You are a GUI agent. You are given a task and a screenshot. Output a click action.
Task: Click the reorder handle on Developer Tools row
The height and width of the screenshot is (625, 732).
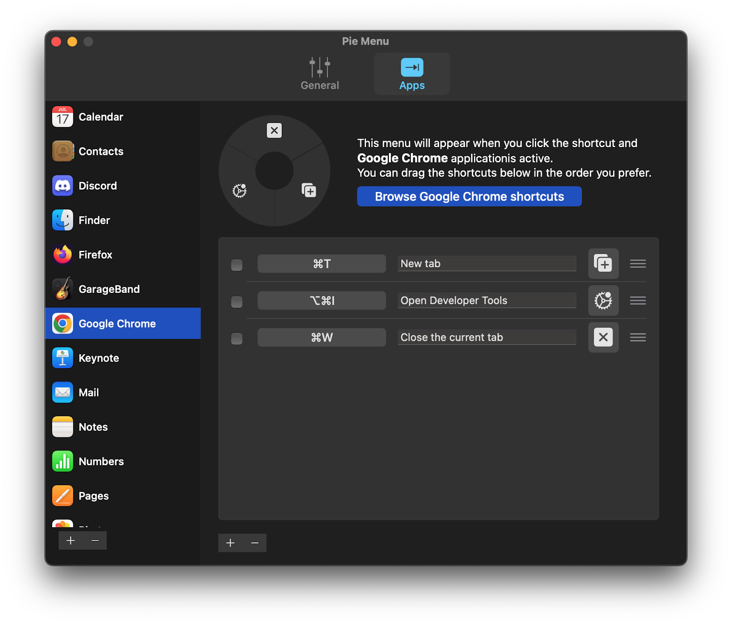(638, 301)
